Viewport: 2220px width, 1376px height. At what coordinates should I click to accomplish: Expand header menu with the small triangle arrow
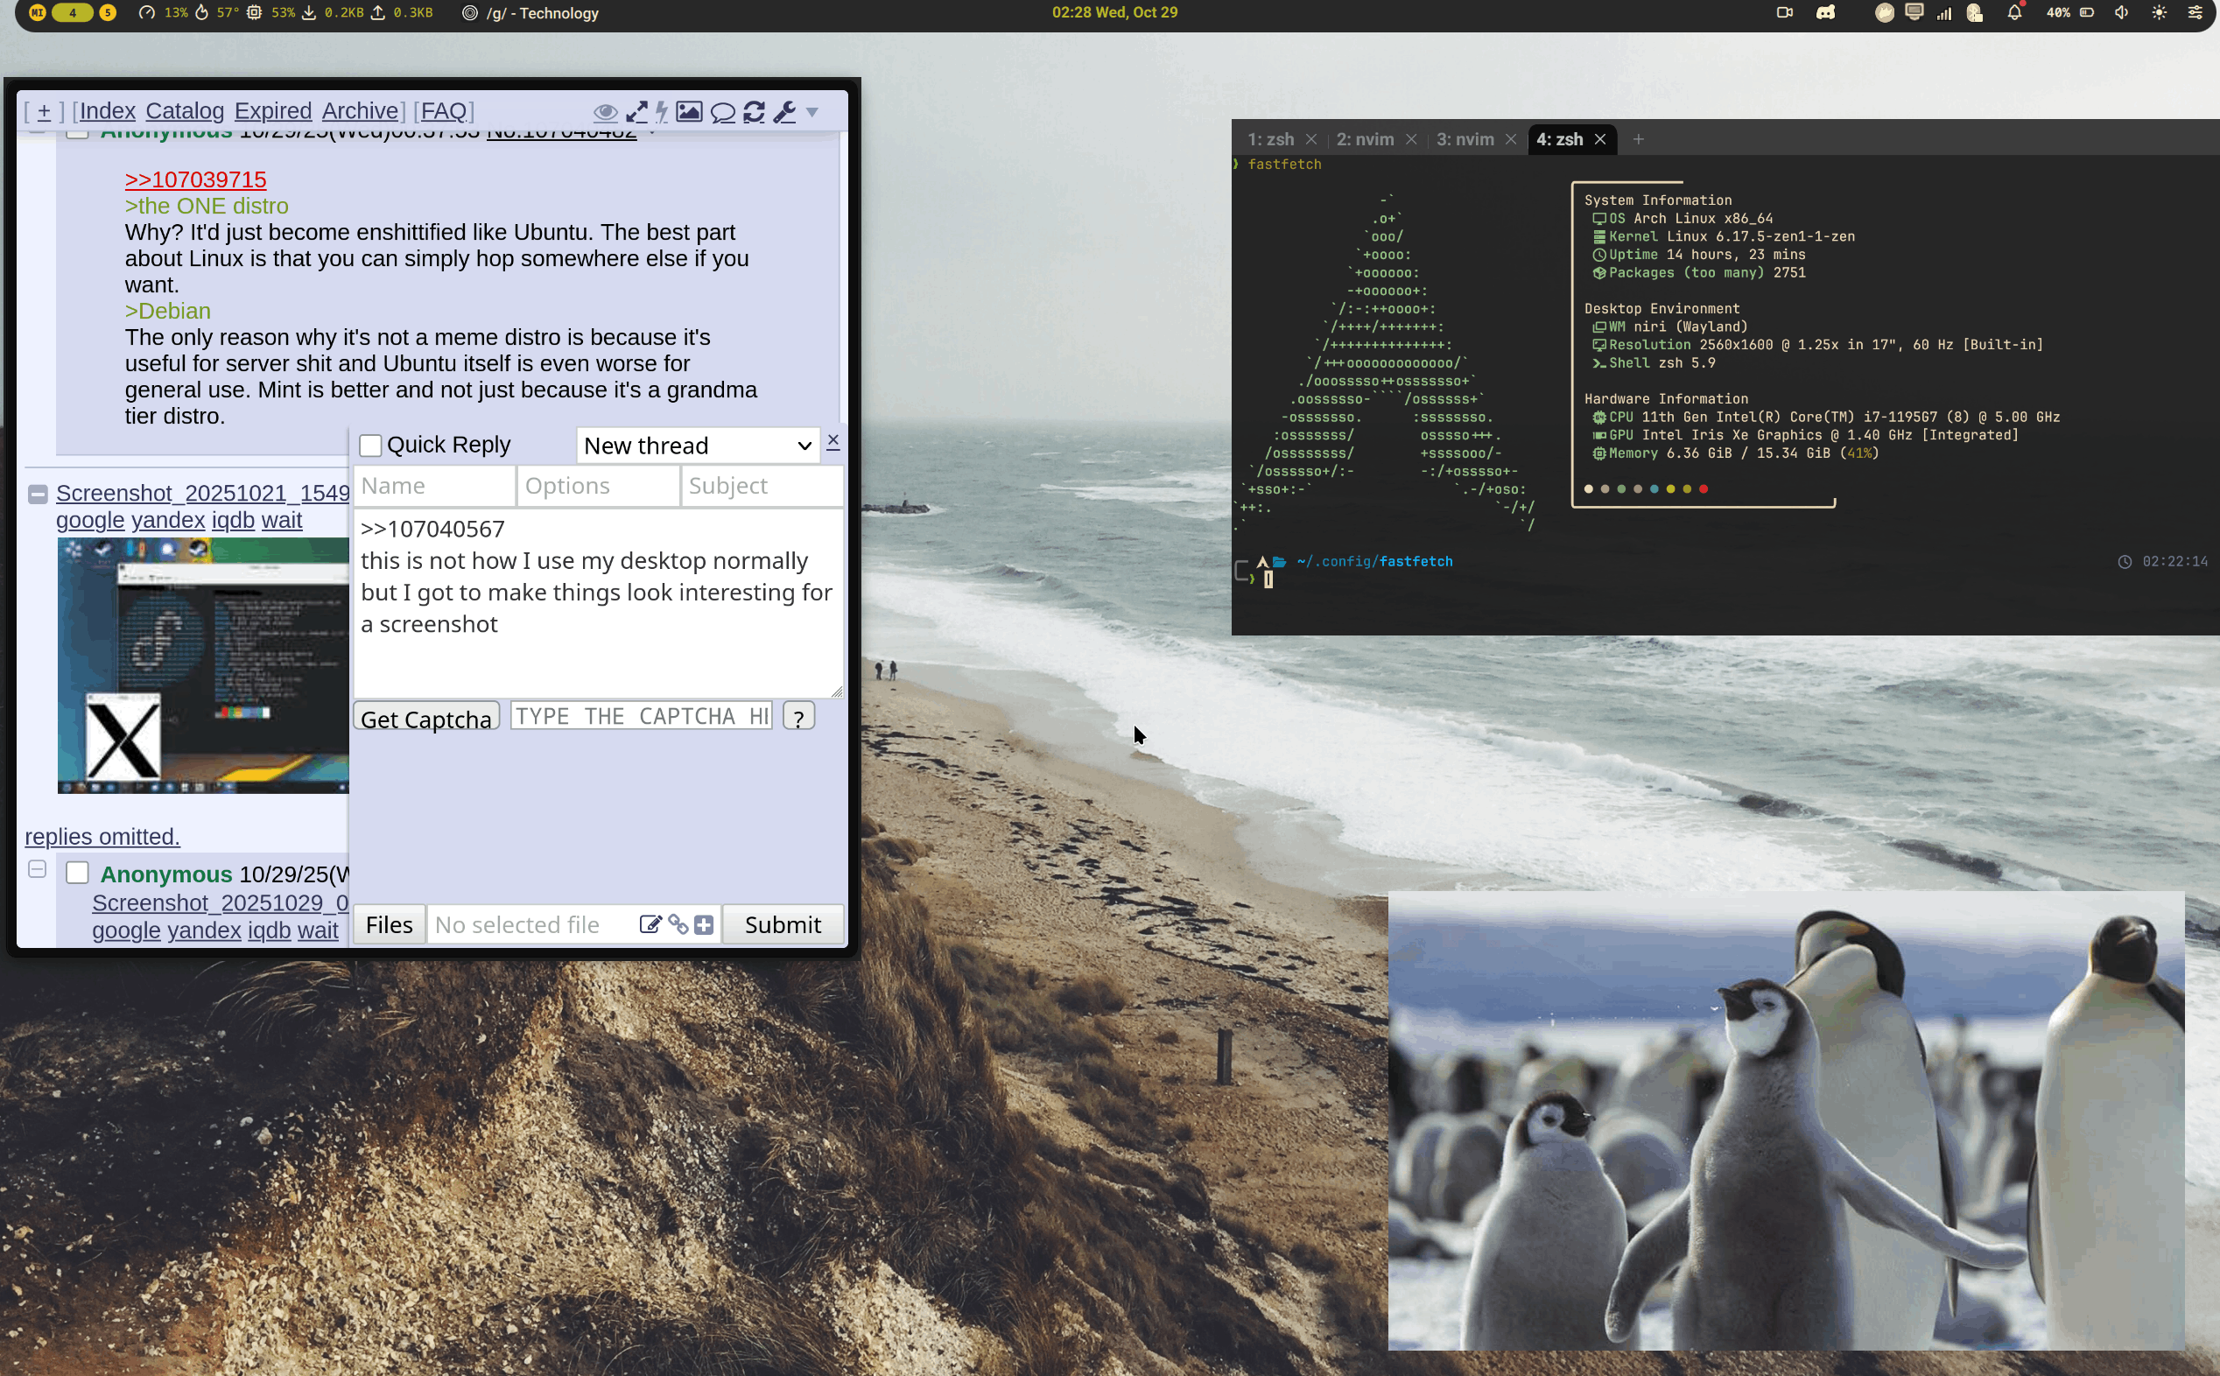coord(812,111)
